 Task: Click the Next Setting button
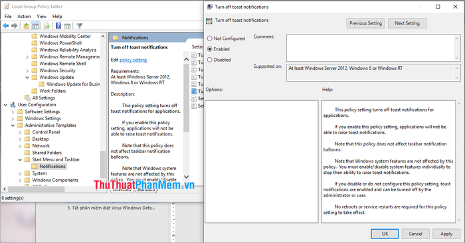(x=407, y=23)
